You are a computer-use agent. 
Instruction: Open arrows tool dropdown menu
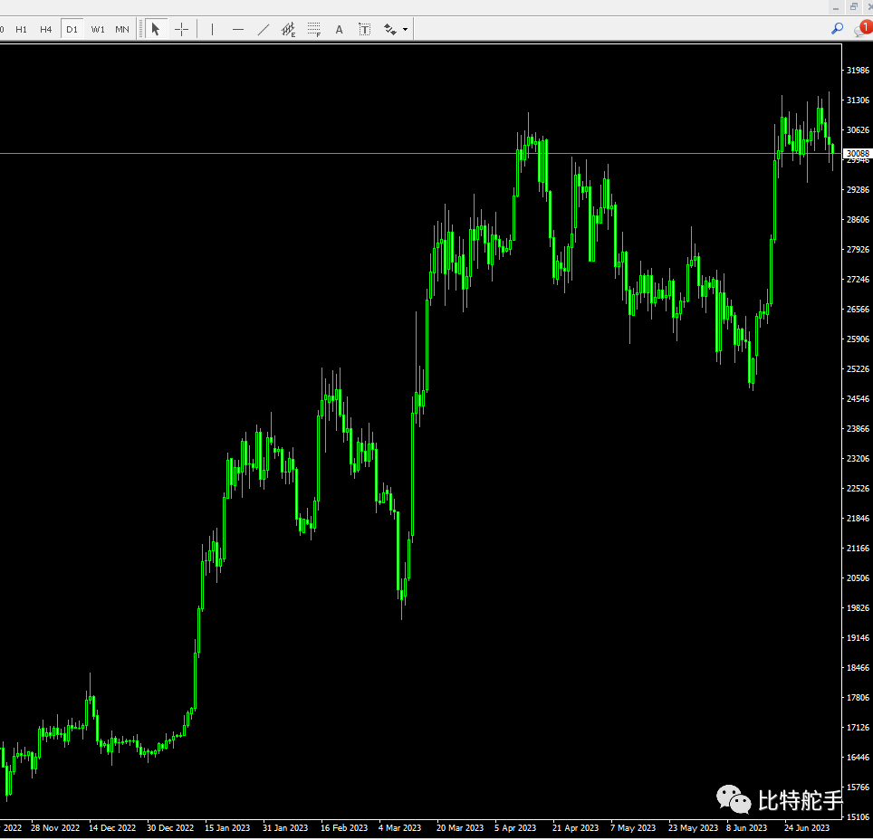pos(406,29)
